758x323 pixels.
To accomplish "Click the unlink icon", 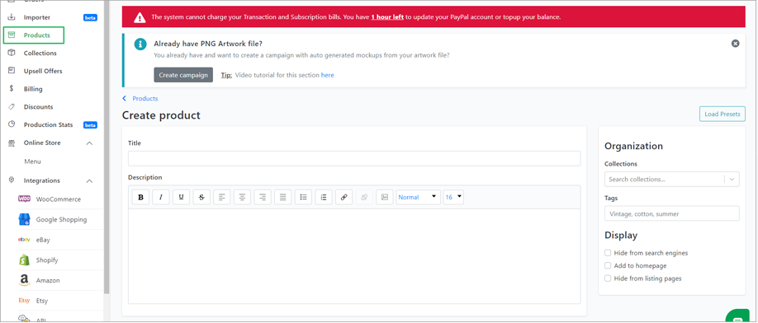I will (364, 197).
